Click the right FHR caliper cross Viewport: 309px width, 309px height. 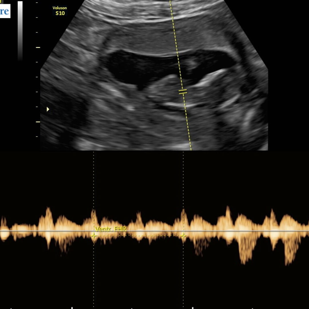tap(183, 236)
